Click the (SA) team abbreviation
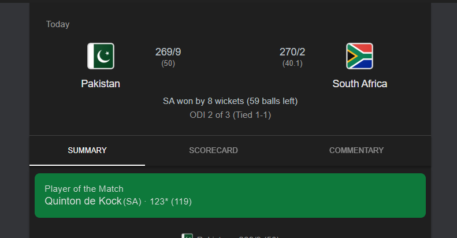 pos(132,202)
